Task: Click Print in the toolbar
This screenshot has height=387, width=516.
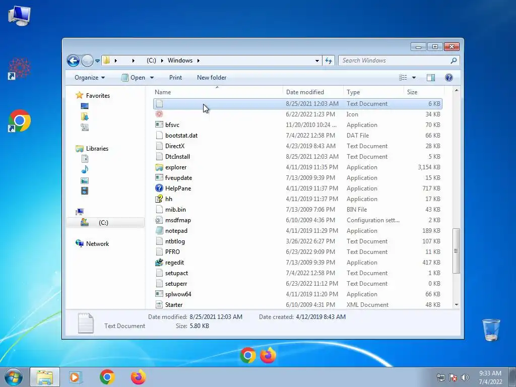Action: [175, 78]
